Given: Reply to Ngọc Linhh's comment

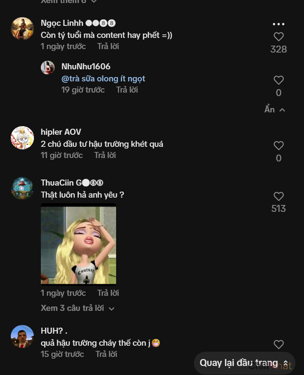Looking at the screenshot, I should click(108, 46).
